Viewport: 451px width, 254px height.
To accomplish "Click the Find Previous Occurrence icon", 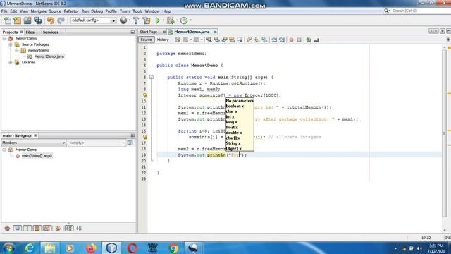I will [x=217, y=40].
